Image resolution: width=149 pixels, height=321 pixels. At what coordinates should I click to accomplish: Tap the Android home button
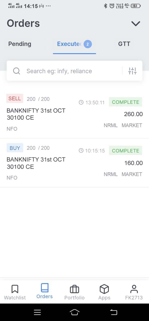[74, 312]
